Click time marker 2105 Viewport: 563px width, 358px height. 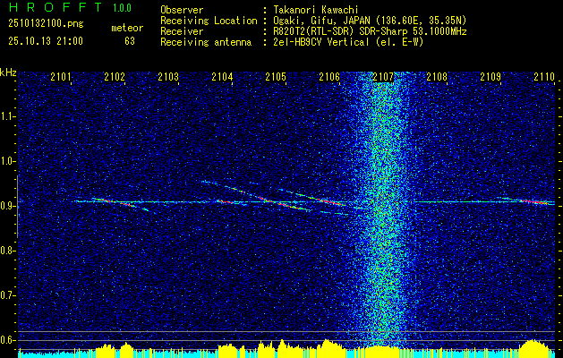(x=276, y=76)
